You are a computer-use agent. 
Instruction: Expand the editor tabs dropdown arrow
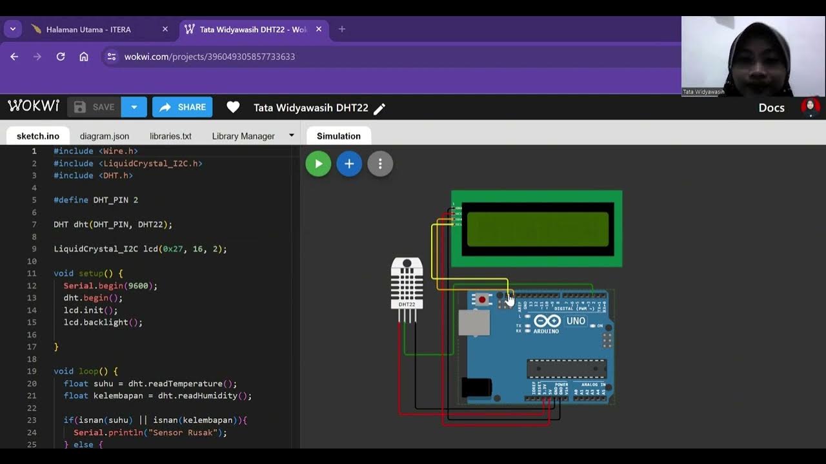292,135
